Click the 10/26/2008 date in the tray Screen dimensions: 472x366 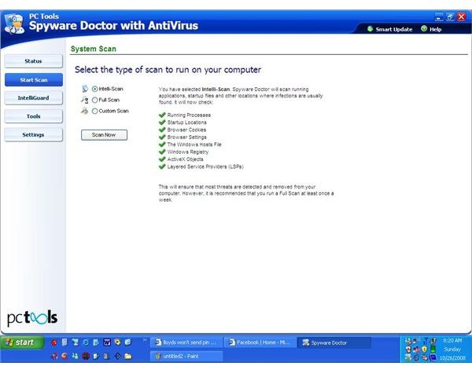452,358
